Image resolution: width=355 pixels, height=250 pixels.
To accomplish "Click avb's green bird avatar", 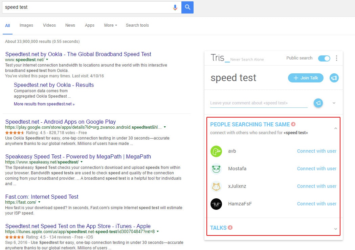I will (216, 151).
